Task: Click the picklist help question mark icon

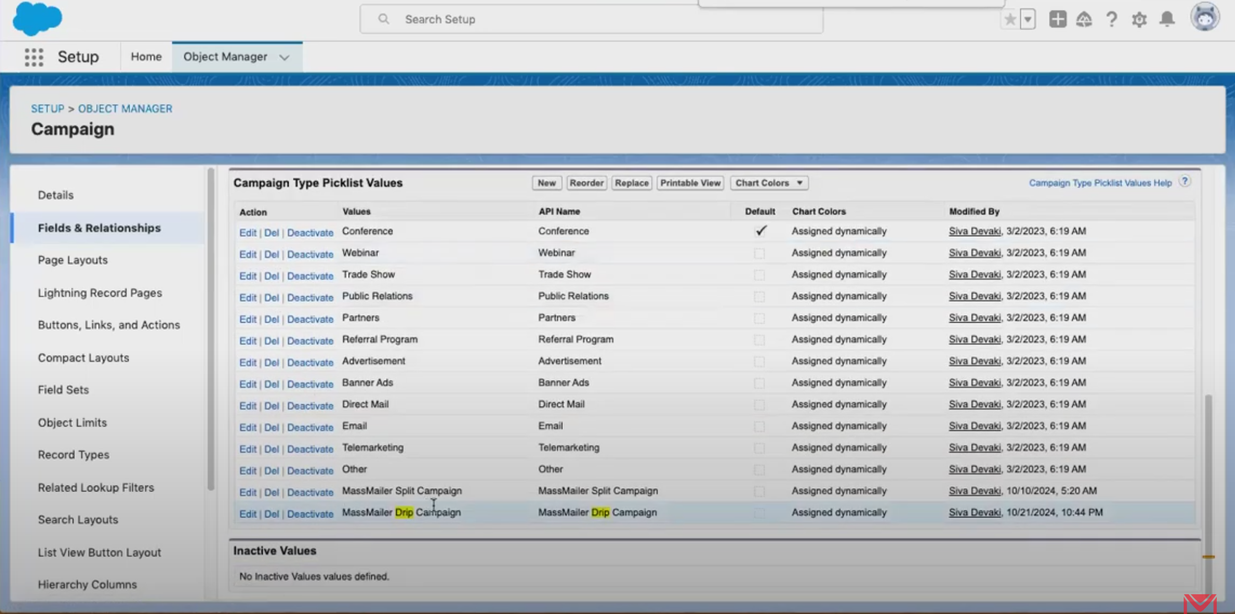Action: click(1184, 181)
